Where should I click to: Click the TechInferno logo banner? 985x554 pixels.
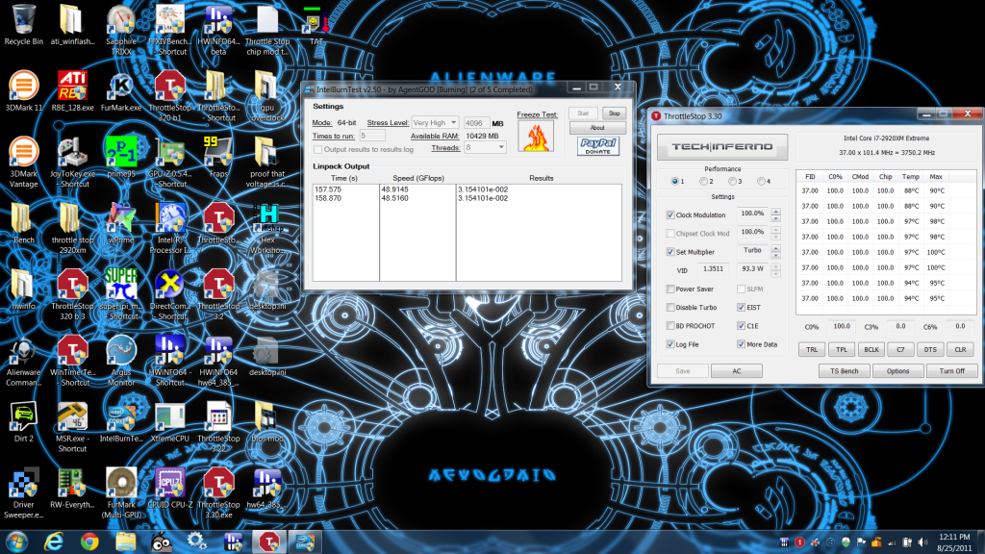click(722, 147)
